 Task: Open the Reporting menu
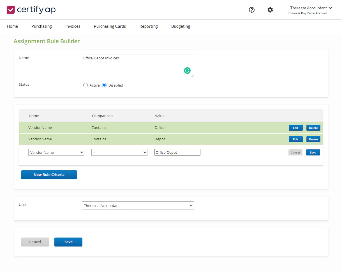pos(149,26)
